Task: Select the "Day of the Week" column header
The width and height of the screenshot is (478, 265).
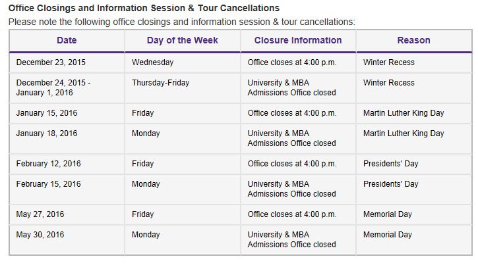Action: (182, 41)
